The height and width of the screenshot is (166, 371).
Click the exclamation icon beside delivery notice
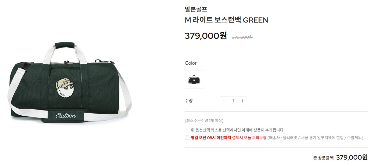click(187, 138)
